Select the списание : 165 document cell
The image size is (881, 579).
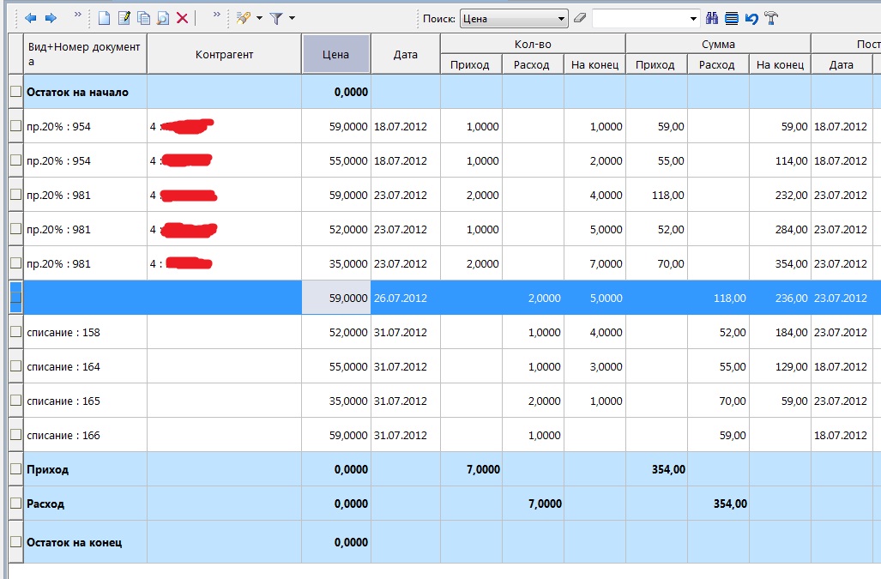point(85,401)
